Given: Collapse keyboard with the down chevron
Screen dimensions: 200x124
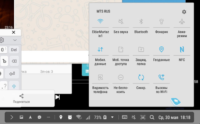Looking at the screenshot, I should 15,40.
